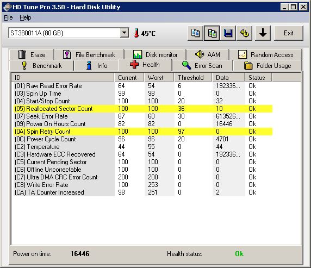This screenshot has width=311, height=268.
Task: Select the Seek Error Rate row
Action: (x=143, y=116)
